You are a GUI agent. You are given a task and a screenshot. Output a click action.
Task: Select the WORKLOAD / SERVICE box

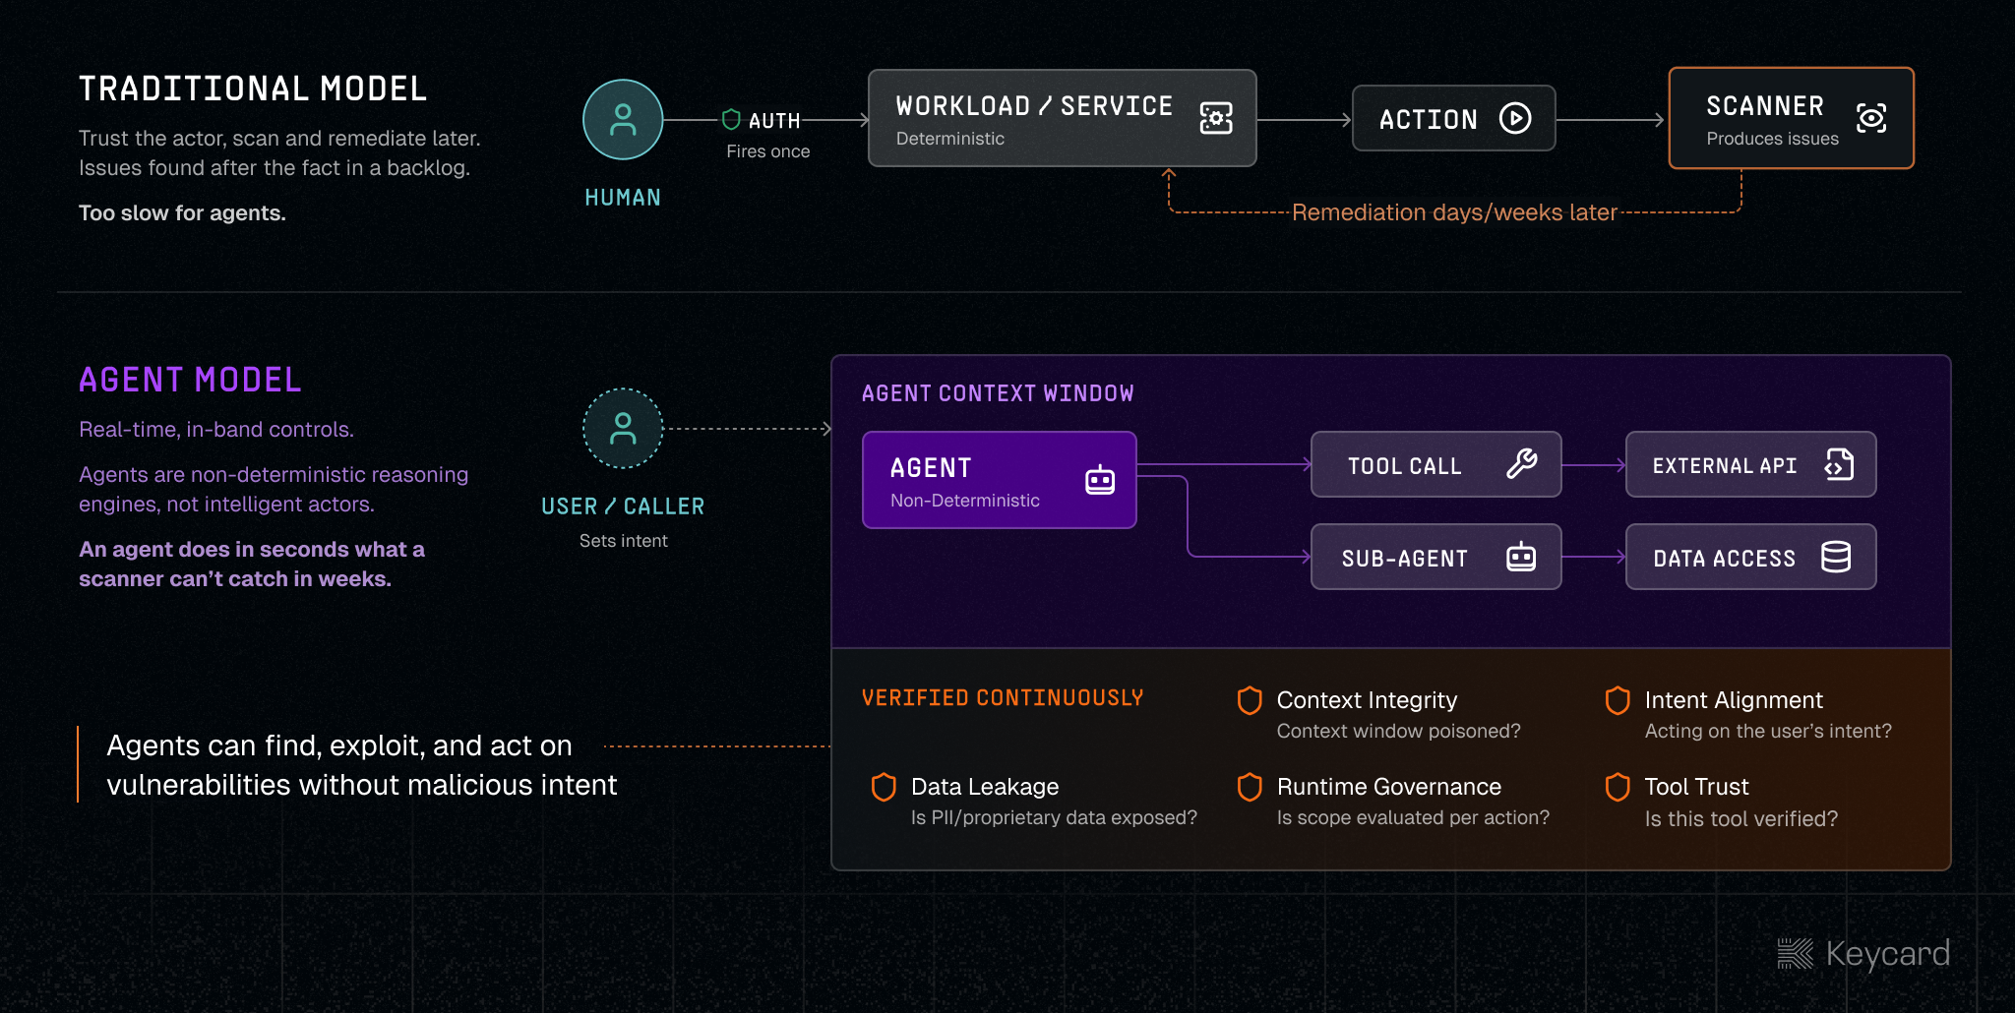tap(1063, 118)
